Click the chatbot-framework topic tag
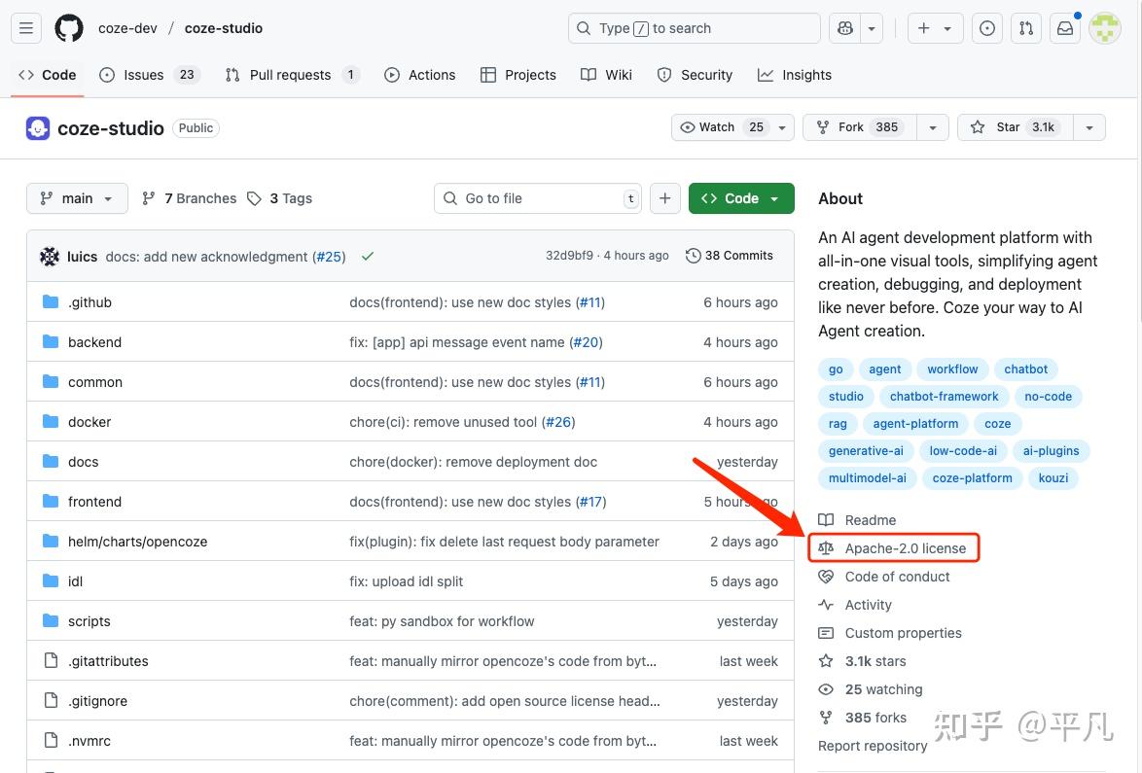This screenshot has width=1142, height=773. point(944,396)
